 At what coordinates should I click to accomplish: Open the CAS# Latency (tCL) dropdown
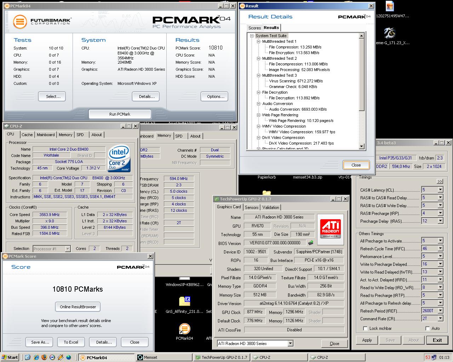tap(440, 190)
